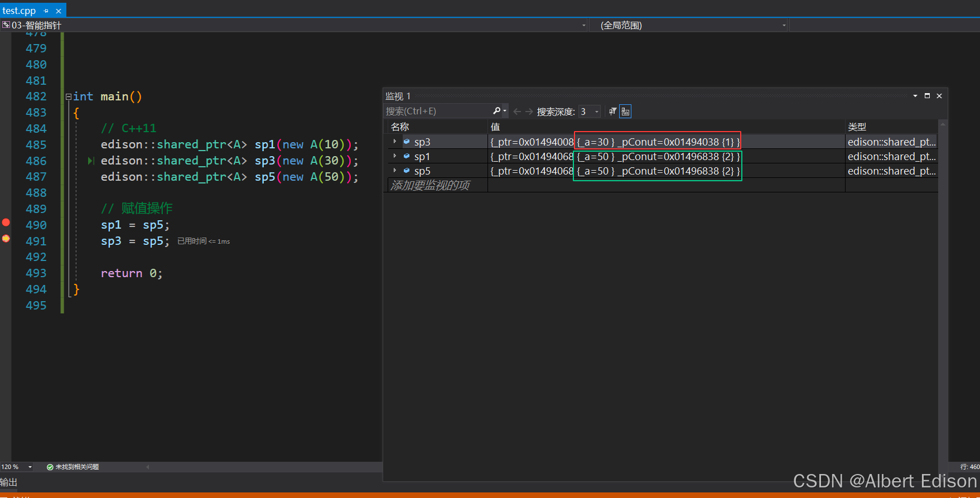Toggle the breakpoint on line 490
Viewport: 980px width, 498px height.
point(6,223)
